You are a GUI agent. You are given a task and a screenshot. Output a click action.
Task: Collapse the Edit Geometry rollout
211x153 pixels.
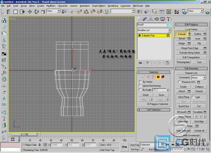(x=191, y=68)
